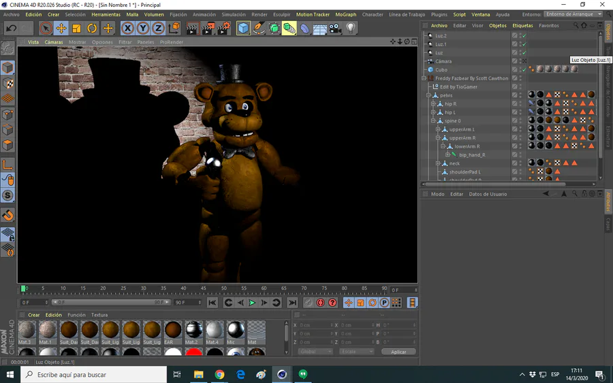Collapse the pelvis tree node
Image resolution: width=613 pixels, height=383 pixels.
[429, 95]
